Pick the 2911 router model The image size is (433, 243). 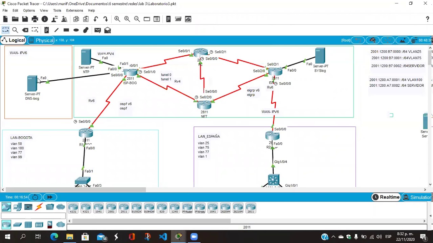pos(124,208)
